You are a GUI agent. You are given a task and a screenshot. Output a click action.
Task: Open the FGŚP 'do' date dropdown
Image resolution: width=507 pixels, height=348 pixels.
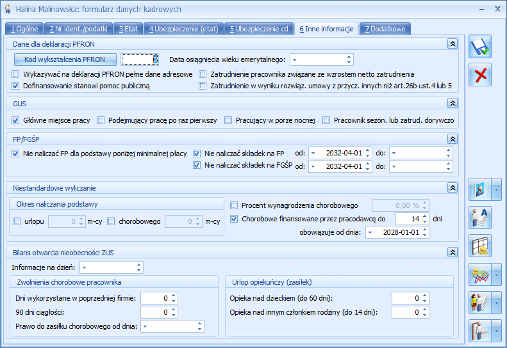(x=394, y=166)
